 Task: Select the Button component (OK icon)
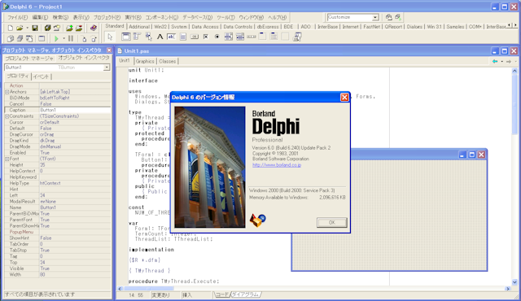pyautogui.click(x=195, y=37)
